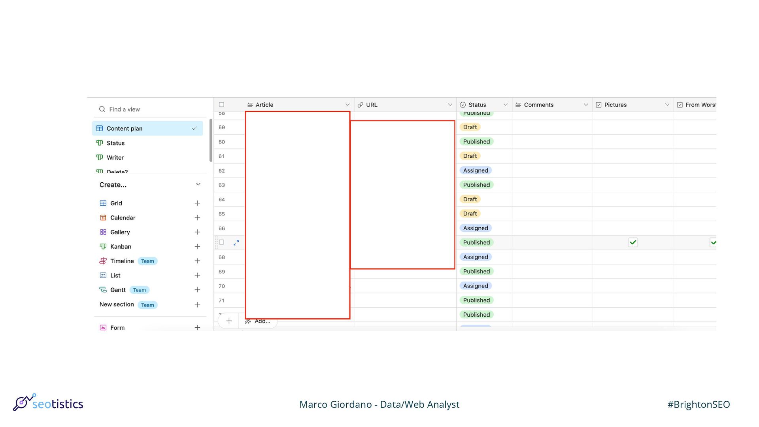
Task: Click the Form view icon
Action: coord(103,328)
